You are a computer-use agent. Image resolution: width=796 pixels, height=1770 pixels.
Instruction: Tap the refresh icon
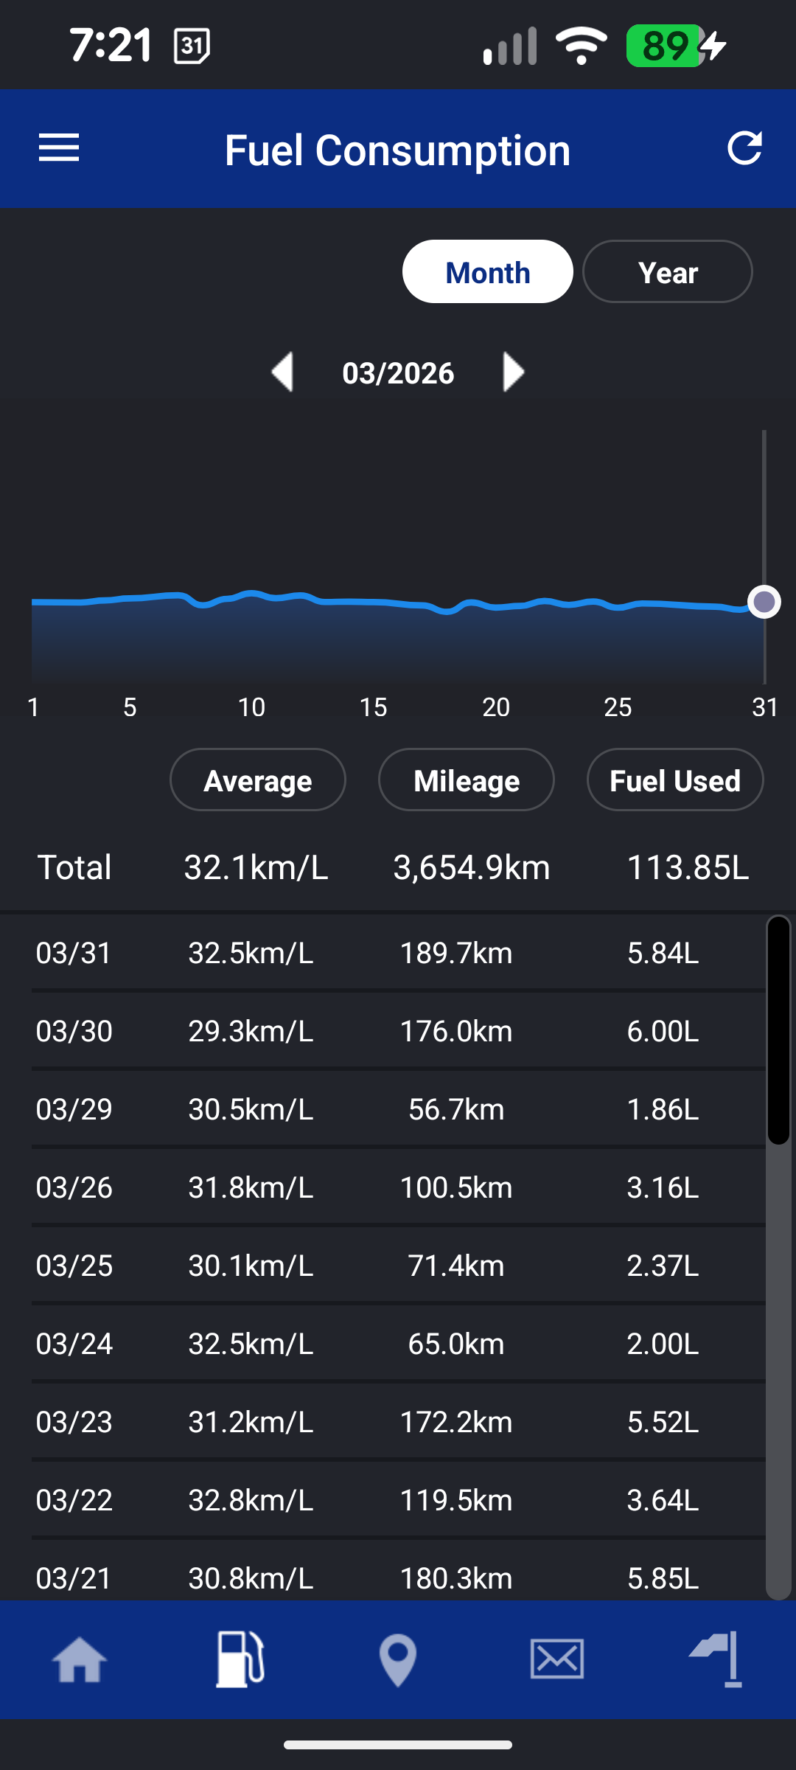744,148
